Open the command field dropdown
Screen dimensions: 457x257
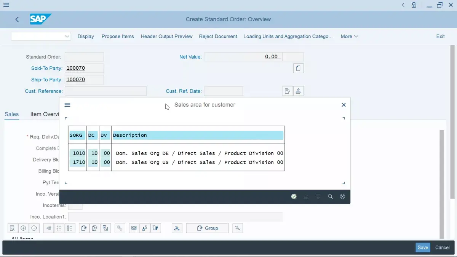coord(67,37)
